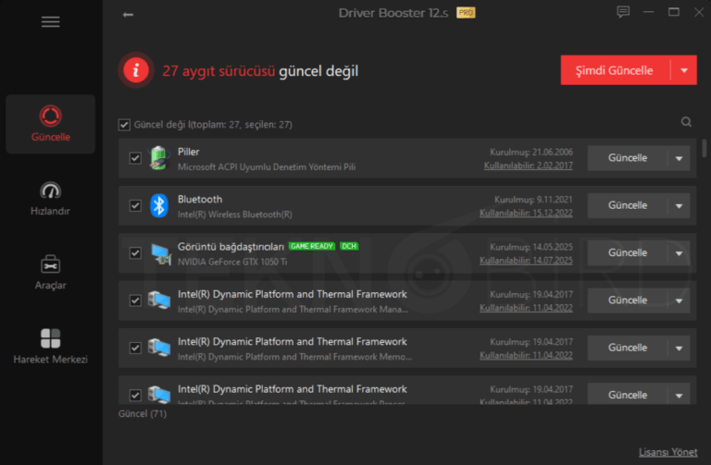Click the back arrow icon
The image size is (711, 465).
[x=128, y=14]
